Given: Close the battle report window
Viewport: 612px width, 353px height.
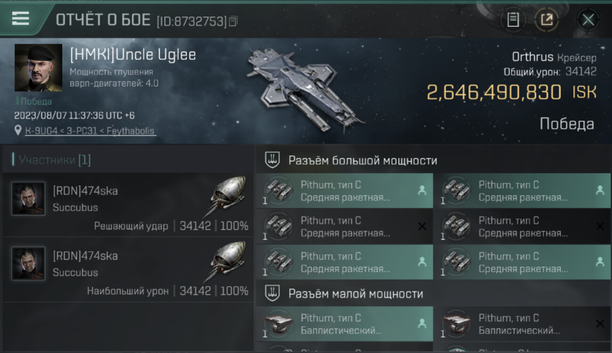Looking at the screenshot, I should coord(588,20).
